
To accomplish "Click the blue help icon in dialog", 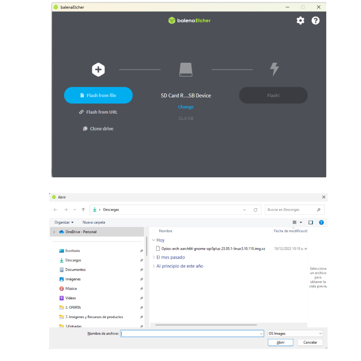I will 321,222.
